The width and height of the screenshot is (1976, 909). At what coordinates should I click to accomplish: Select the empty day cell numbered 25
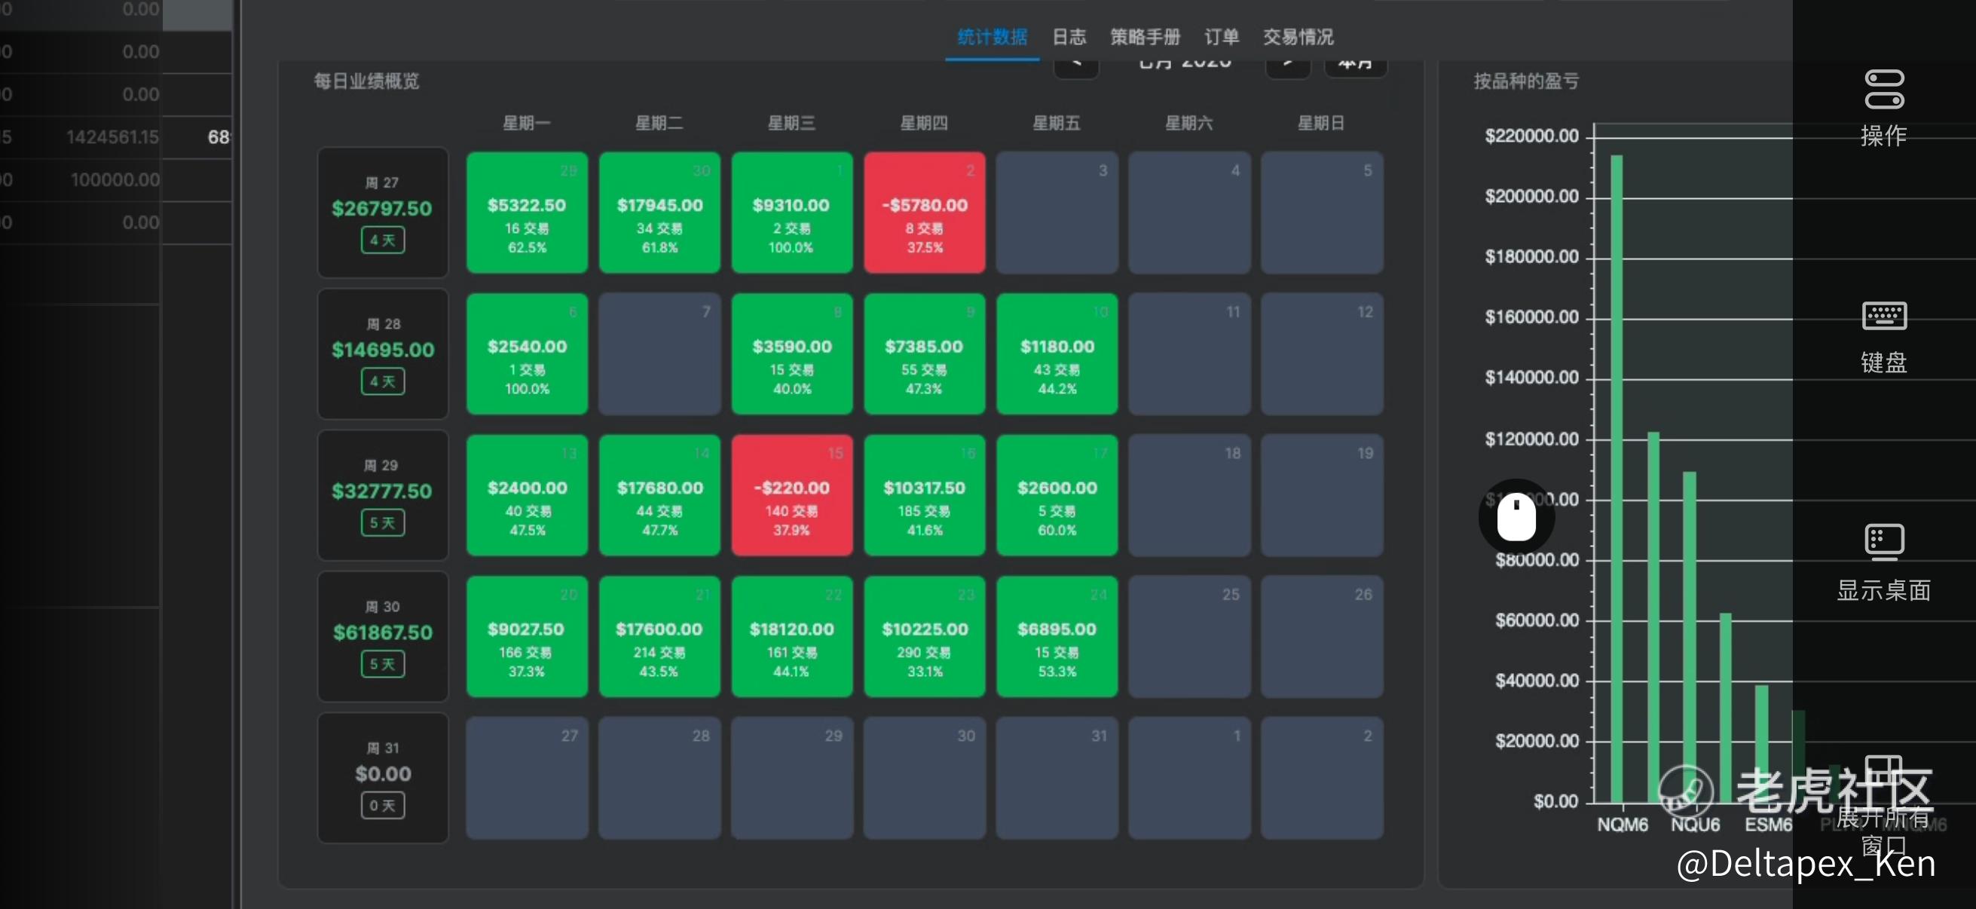coord(1190,636)
